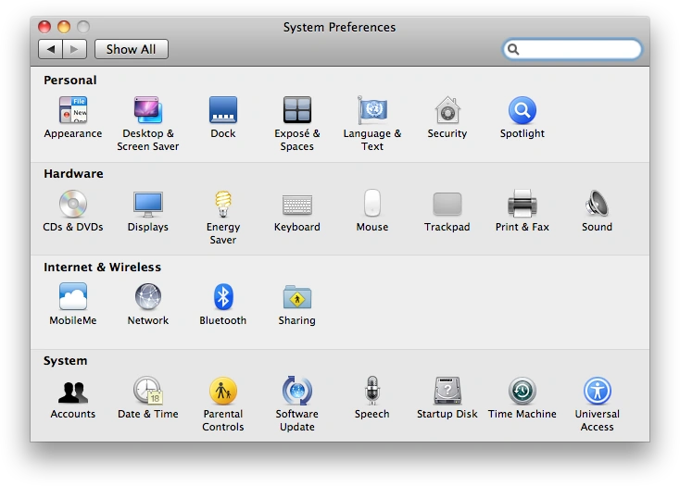This screenshot has width=680, height=486.
Task: Click the Show All button
Action: coord(131,49)
